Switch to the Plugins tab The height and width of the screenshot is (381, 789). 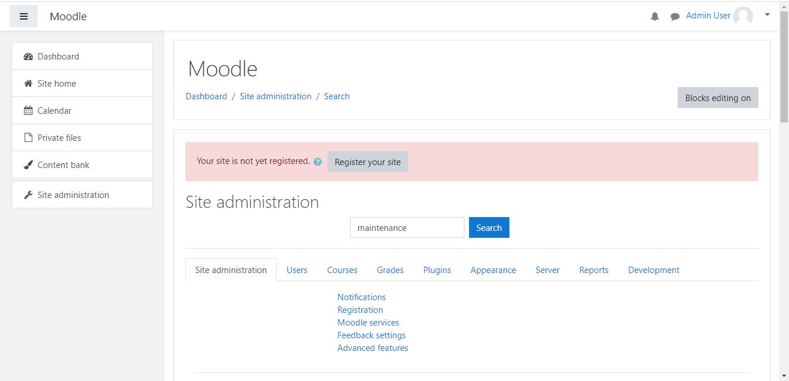pos(437,270)
